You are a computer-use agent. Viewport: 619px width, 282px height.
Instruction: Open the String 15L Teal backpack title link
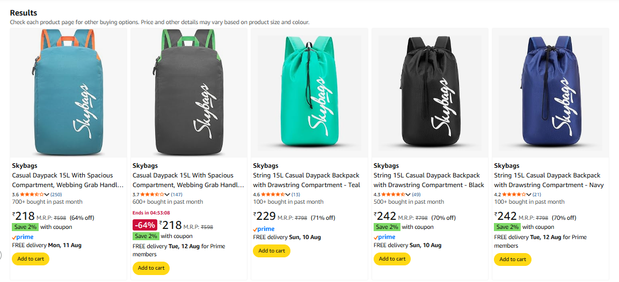coord(306,180)
